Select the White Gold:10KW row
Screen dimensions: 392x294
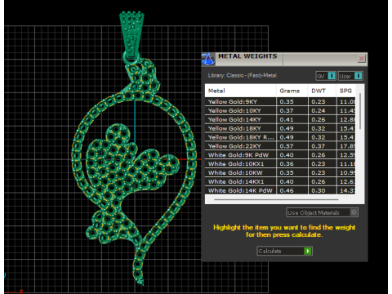[280, 172]
